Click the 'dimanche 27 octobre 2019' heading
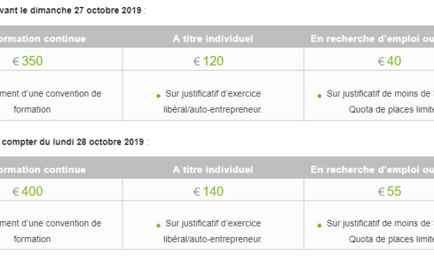 (86, 10)
